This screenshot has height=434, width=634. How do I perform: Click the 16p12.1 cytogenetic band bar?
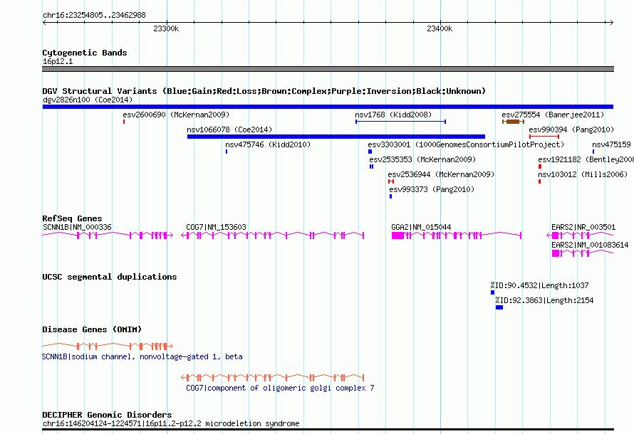pos(328,69)
